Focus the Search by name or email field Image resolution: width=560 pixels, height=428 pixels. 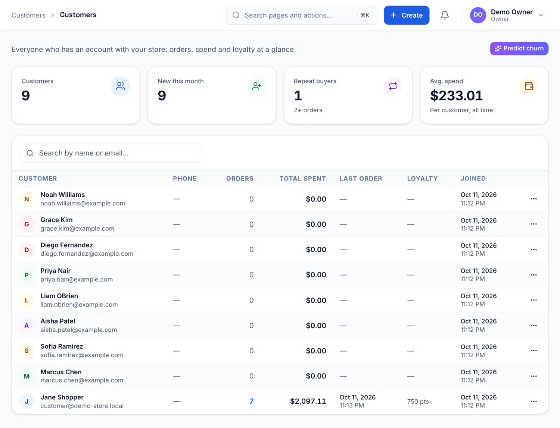point(111,153)
